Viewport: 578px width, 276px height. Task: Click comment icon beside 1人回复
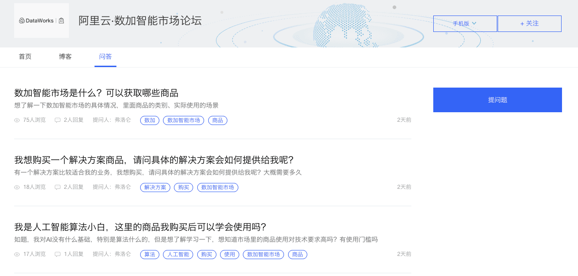(58, 255)
